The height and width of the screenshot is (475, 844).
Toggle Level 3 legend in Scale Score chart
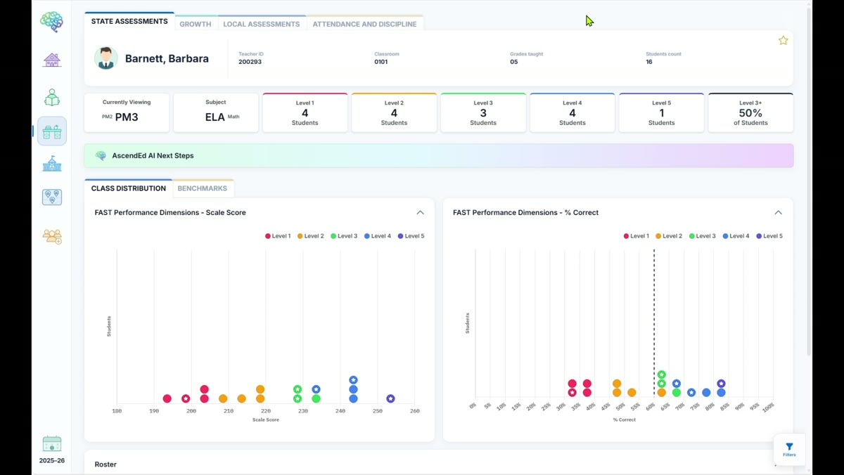[344, 236]
